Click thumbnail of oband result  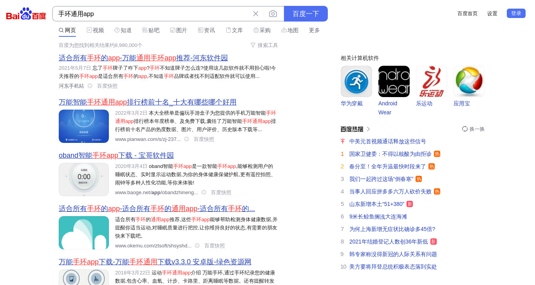pos(84,179)
